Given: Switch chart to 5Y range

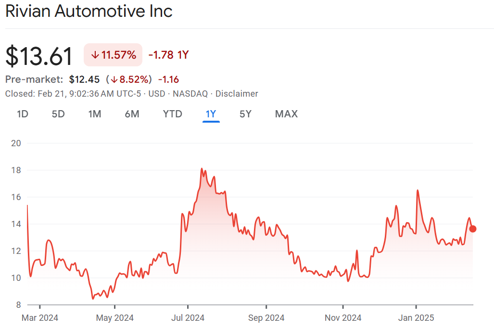Looking at the screenshot, I should pos(245,114).
